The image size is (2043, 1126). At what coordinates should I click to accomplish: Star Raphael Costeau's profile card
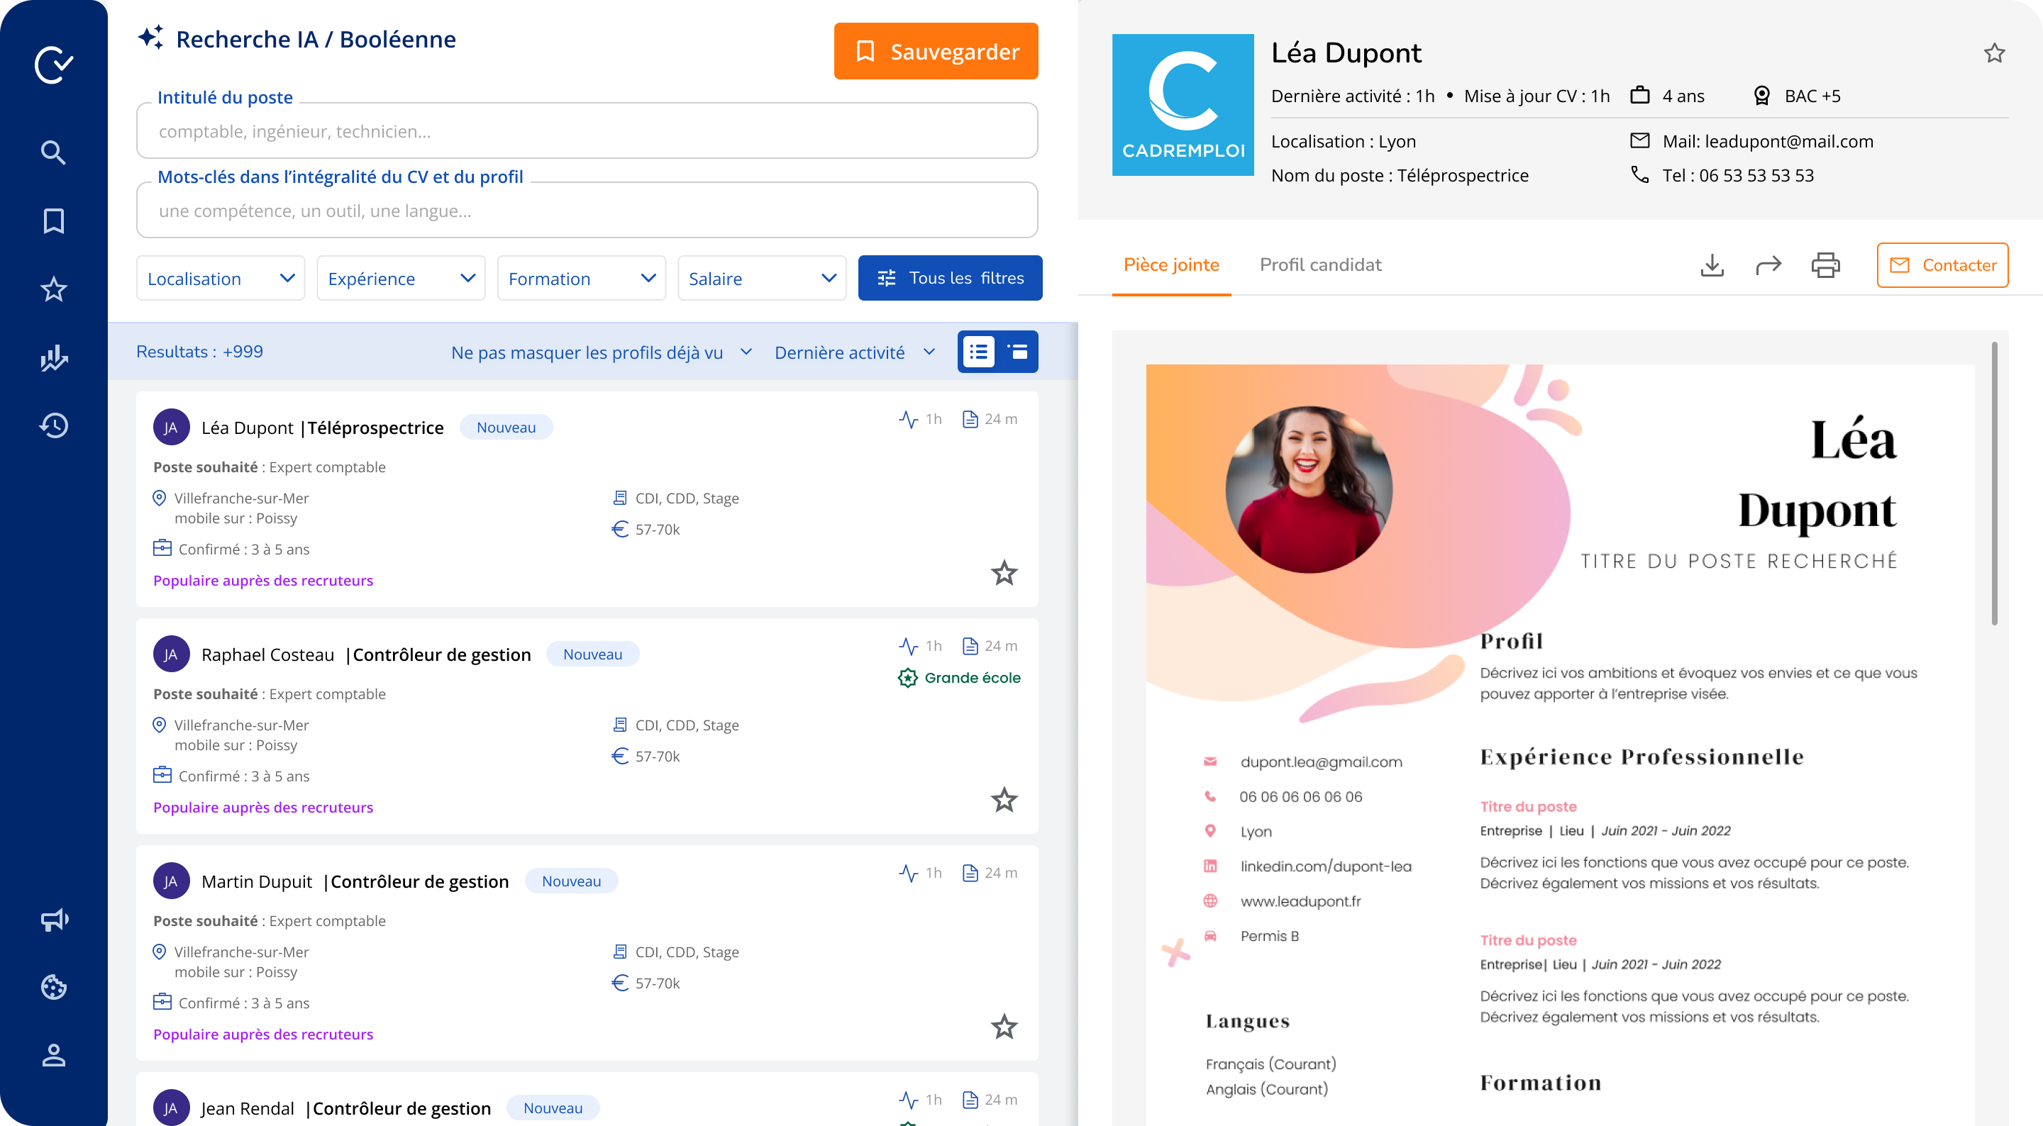1004,800
